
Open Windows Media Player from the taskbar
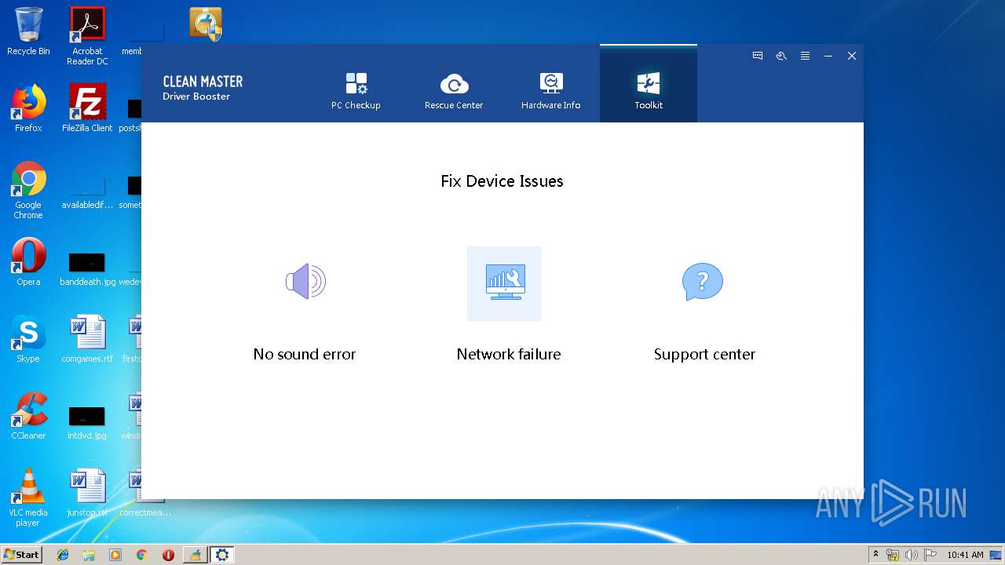(x=115, y=555)
